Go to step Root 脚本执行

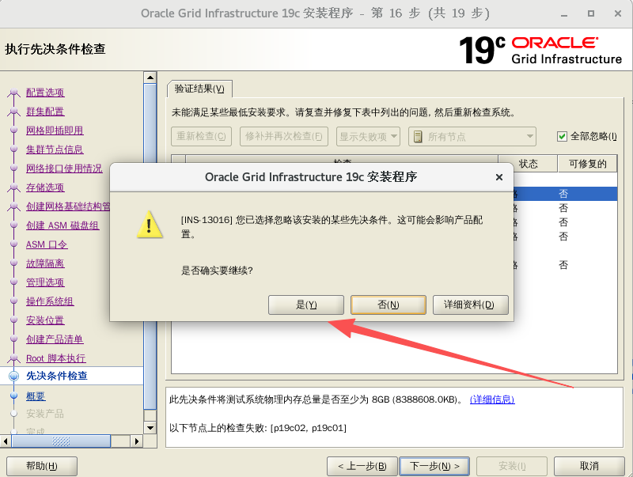pos(56,358)
